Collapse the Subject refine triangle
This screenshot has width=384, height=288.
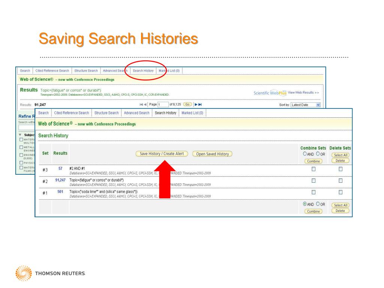(20, 135)
